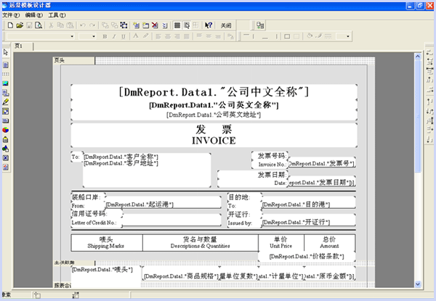Toggle center text alignment
The width and height of the screenshot is (436, 301).
click(x=168, y=36)
